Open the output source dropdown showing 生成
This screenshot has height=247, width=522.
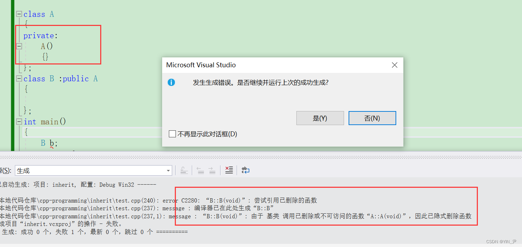point(93,171)
